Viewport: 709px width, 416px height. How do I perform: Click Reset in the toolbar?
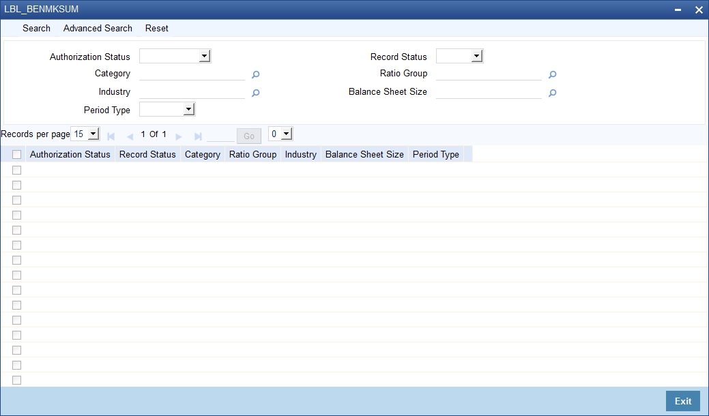pos(157,28)
